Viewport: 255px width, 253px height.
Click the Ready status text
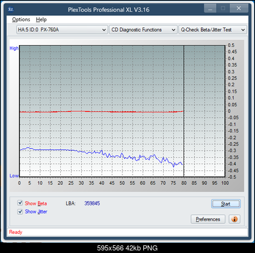16,232
